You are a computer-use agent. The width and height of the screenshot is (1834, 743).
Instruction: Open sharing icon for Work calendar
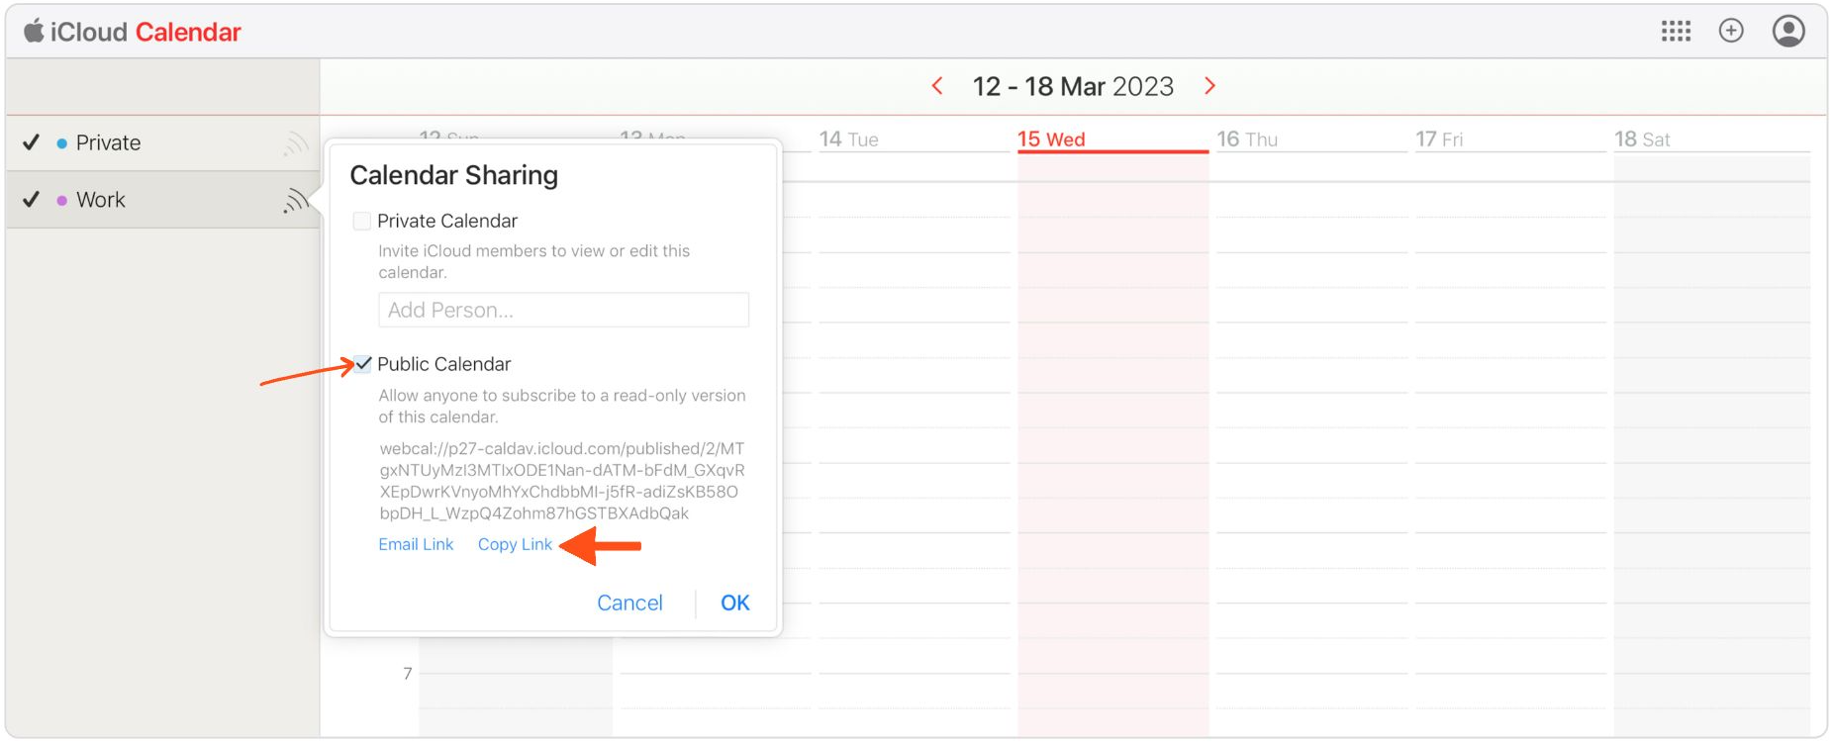click(x=295, y=201)
